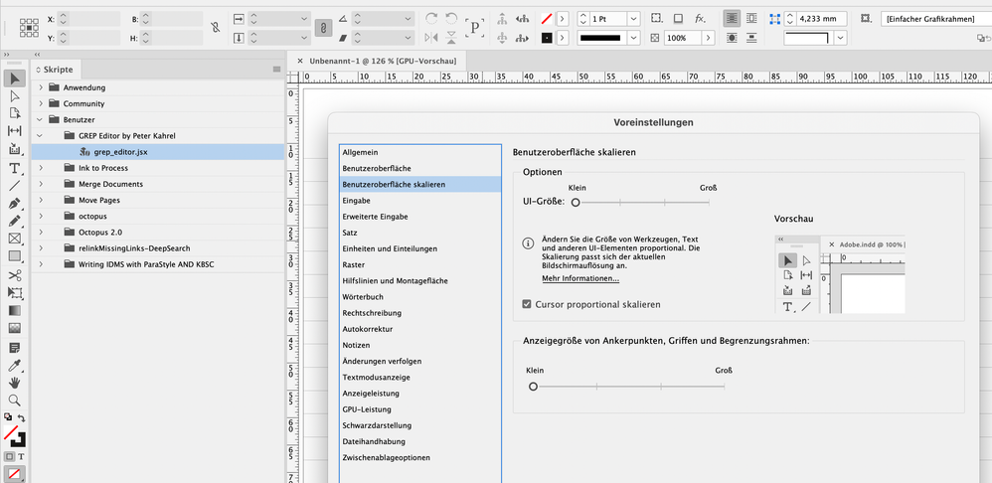
Task: Select the Pen tool
Action: coord(15,203)
